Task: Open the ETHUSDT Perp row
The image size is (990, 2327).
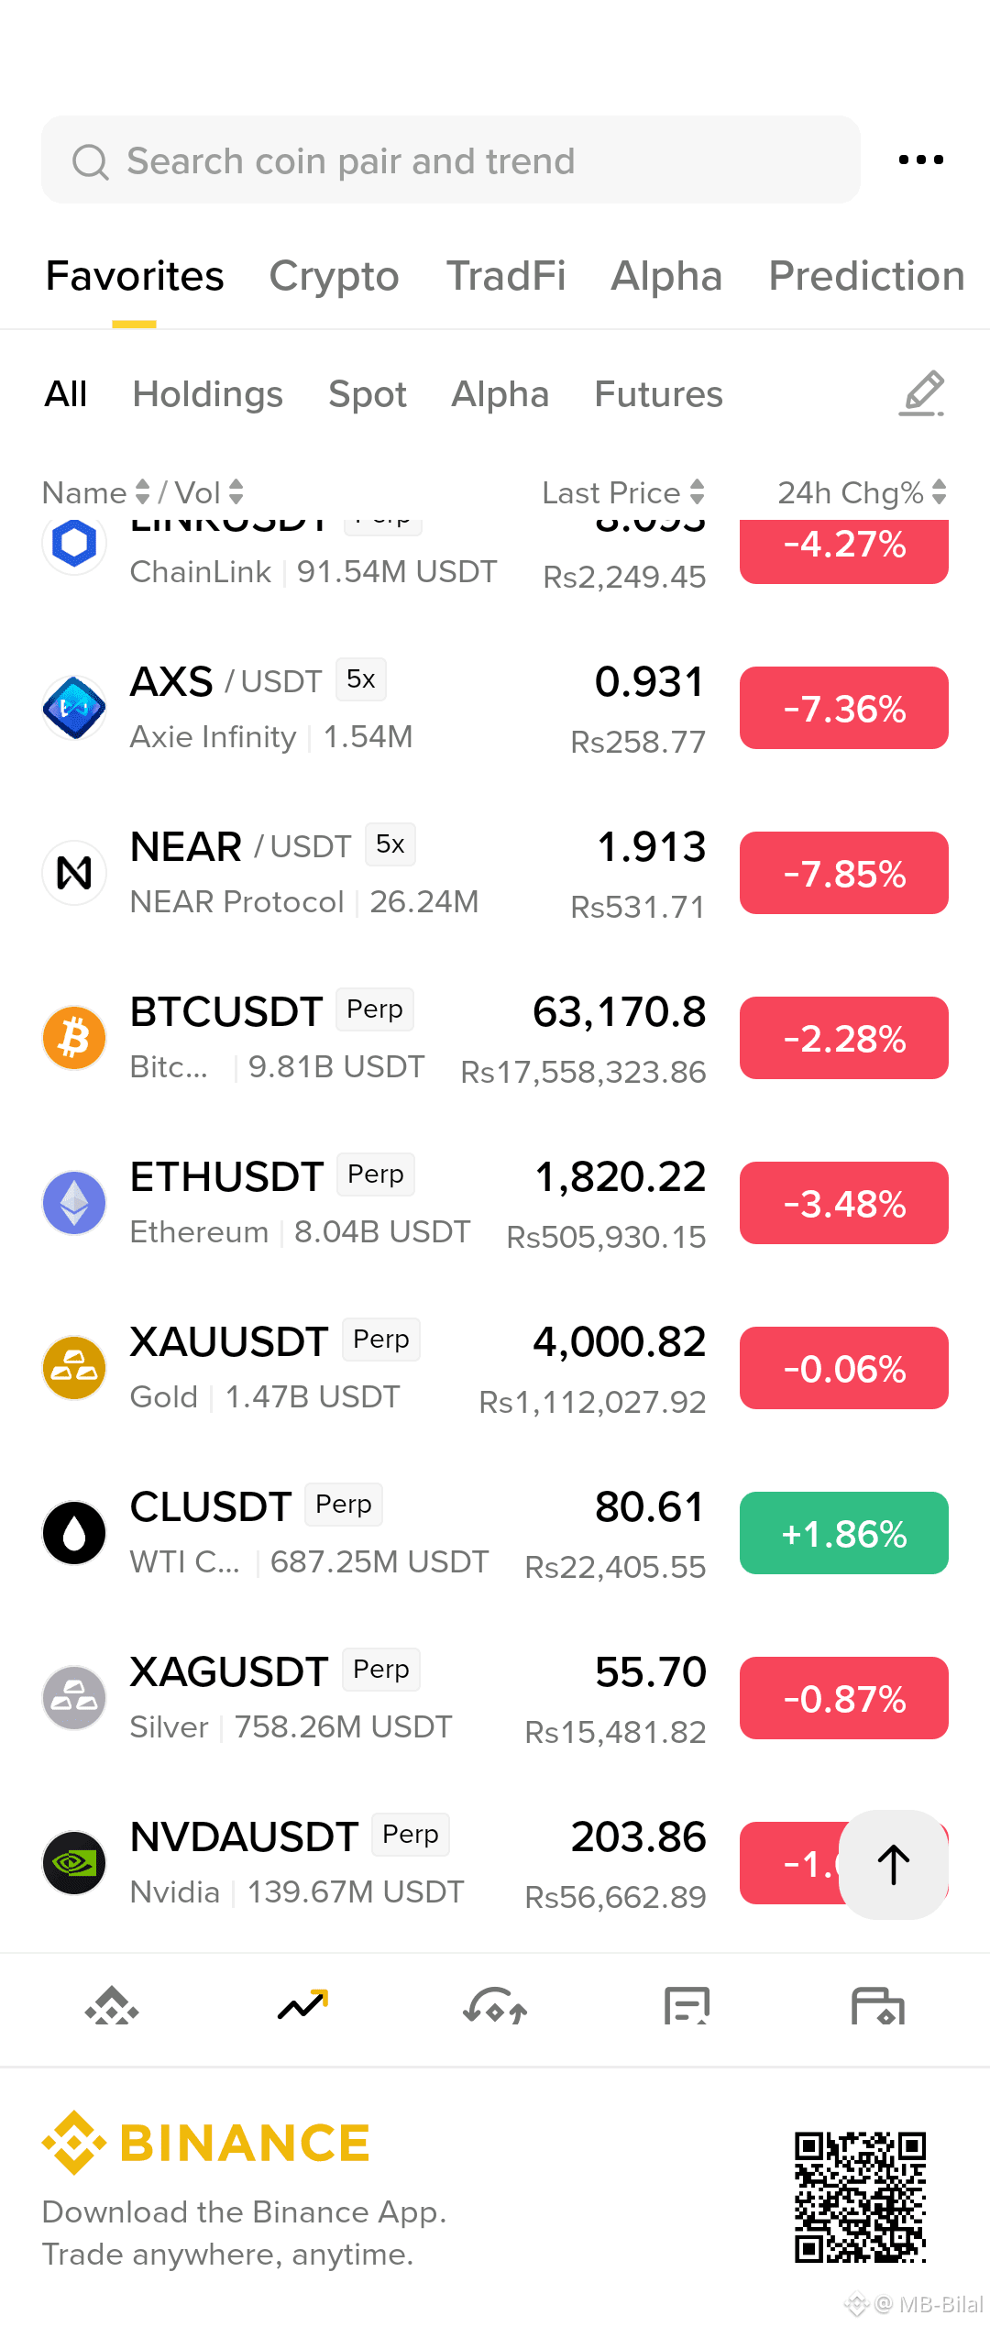Action: (495, 1203)
